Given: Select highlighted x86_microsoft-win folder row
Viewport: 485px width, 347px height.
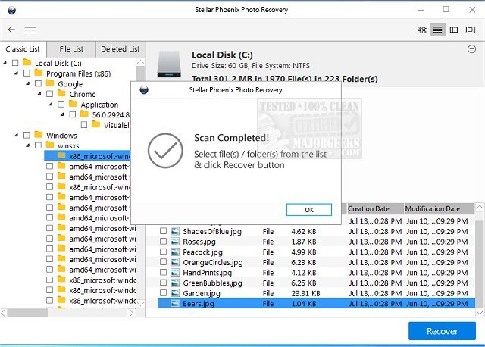Looking at the screenshot, I should [87, 156].
